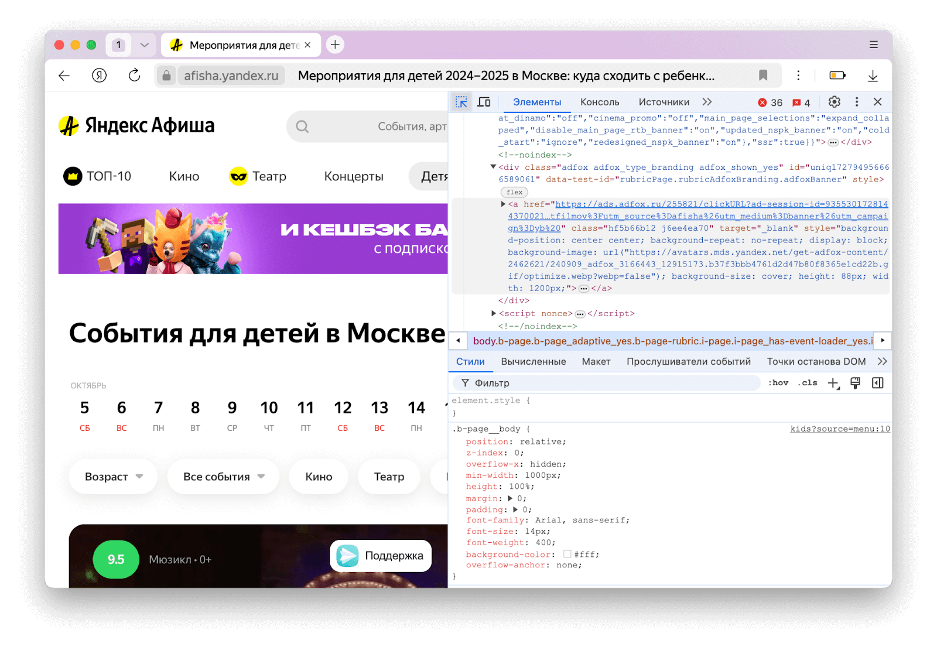Open DevTools customize three-dot menu

pyautogui.click(x=857, y=102)
